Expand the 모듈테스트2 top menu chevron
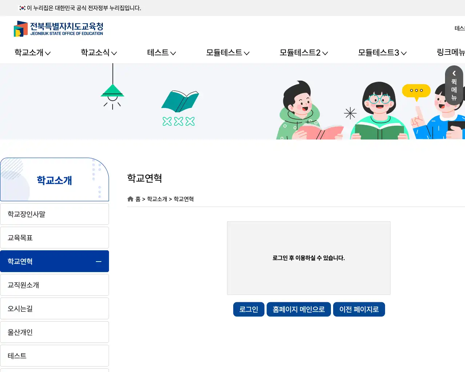465x372 pixels. (325, 53)
